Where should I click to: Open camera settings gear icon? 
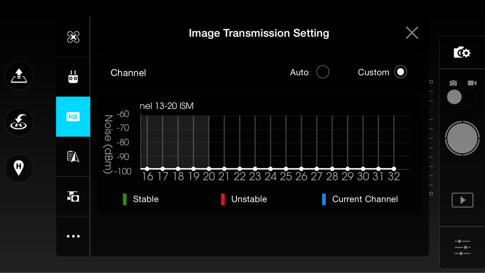coord(462,53)
